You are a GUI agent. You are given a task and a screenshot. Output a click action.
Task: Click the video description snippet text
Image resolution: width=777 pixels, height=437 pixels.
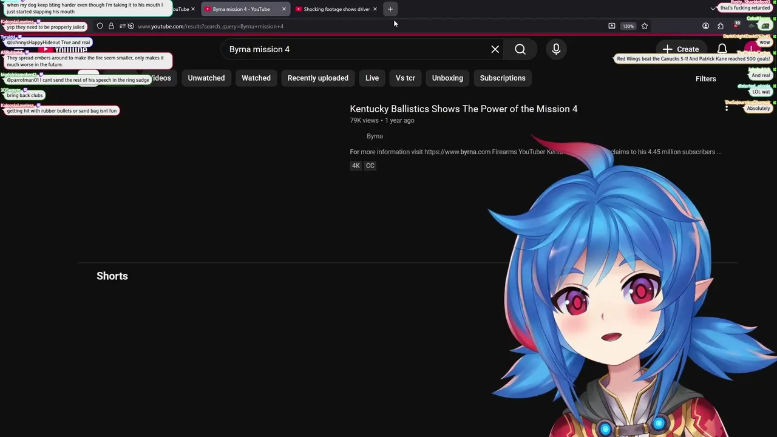[x=535, y=152]
